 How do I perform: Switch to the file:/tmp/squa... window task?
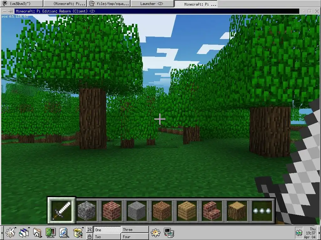coord(109,4)
